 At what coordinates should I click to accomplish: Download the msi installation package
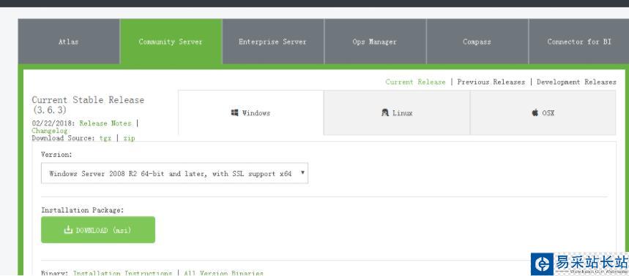(x=98, y=230)
